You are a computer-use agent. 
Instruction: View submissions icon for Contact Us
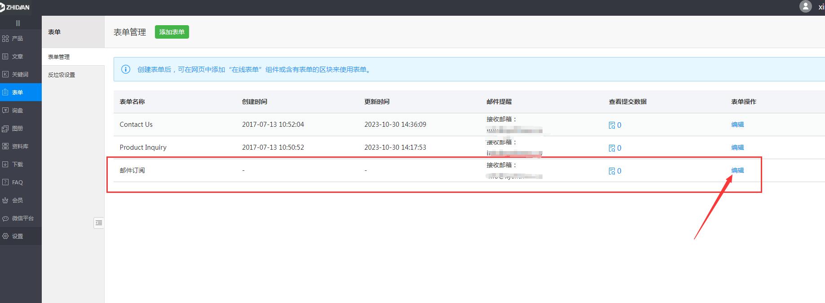coord(612,125)
